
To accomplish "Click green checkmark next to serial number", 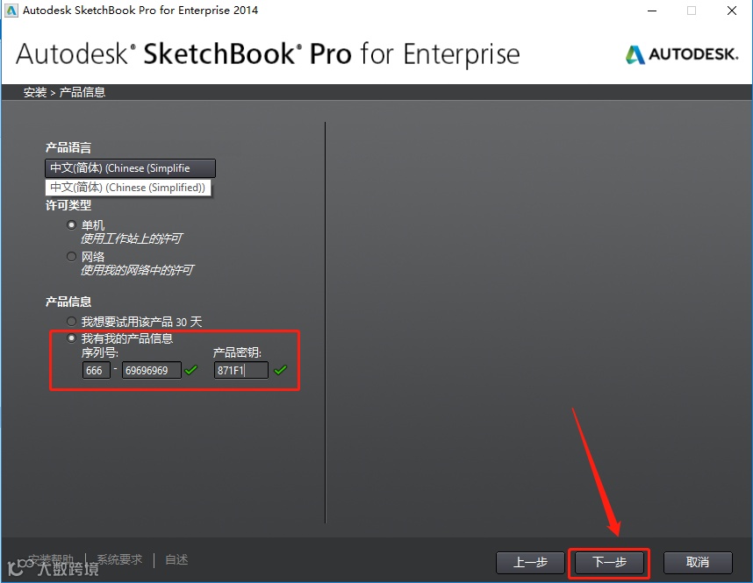I will (x=191, y=370).
